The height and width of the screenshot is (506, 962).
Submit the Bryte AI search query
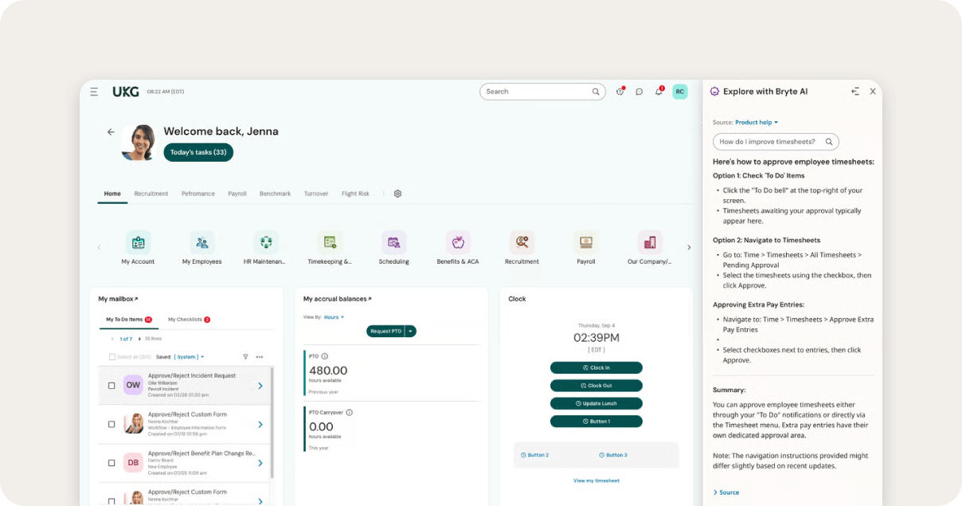[829, 142]
